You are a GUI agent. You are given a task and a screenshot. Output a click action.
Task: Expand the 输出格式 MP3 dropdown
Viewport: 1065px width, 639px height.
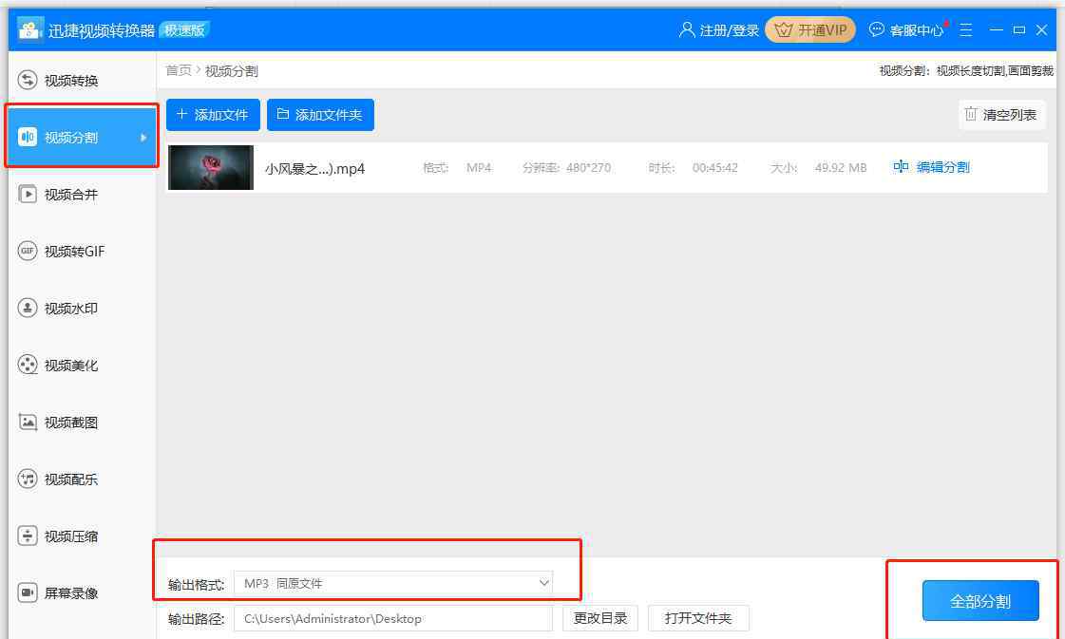tap(543, 583)
